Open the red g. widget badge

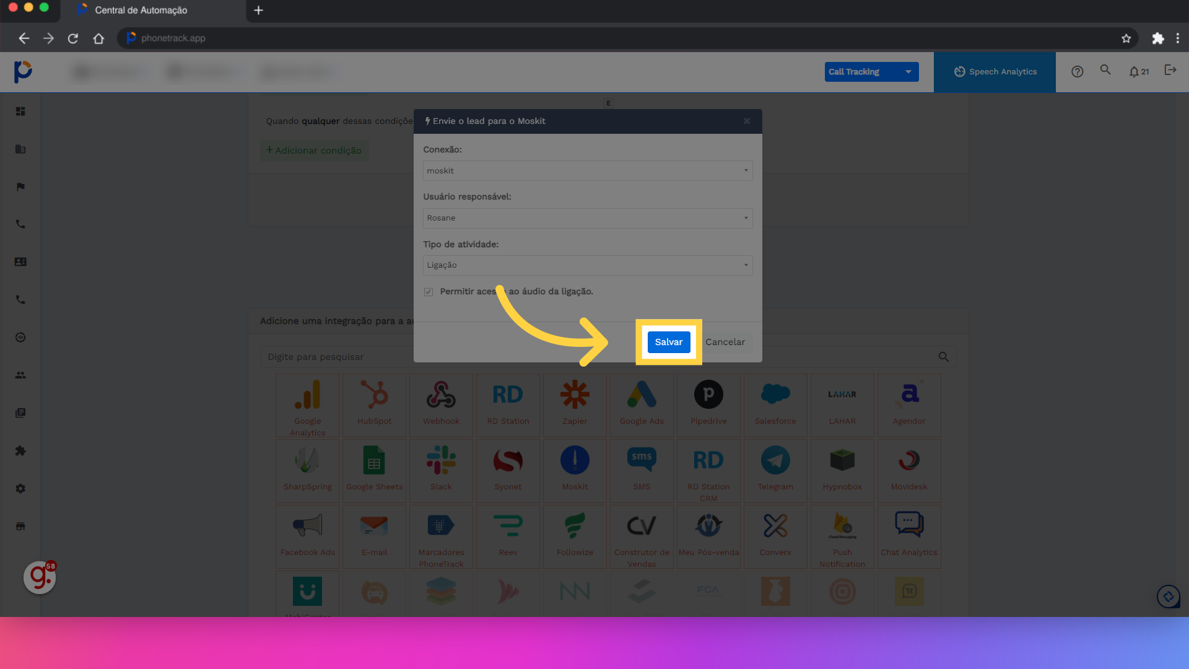click(x=40, y=577)
